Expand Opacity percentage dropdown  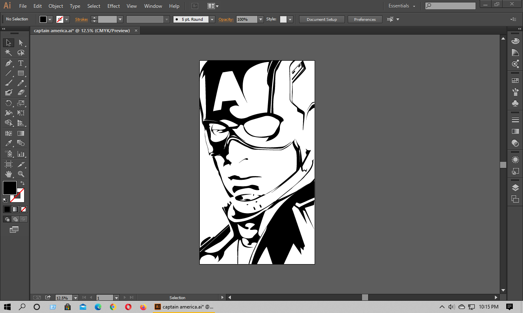(261, 19)
